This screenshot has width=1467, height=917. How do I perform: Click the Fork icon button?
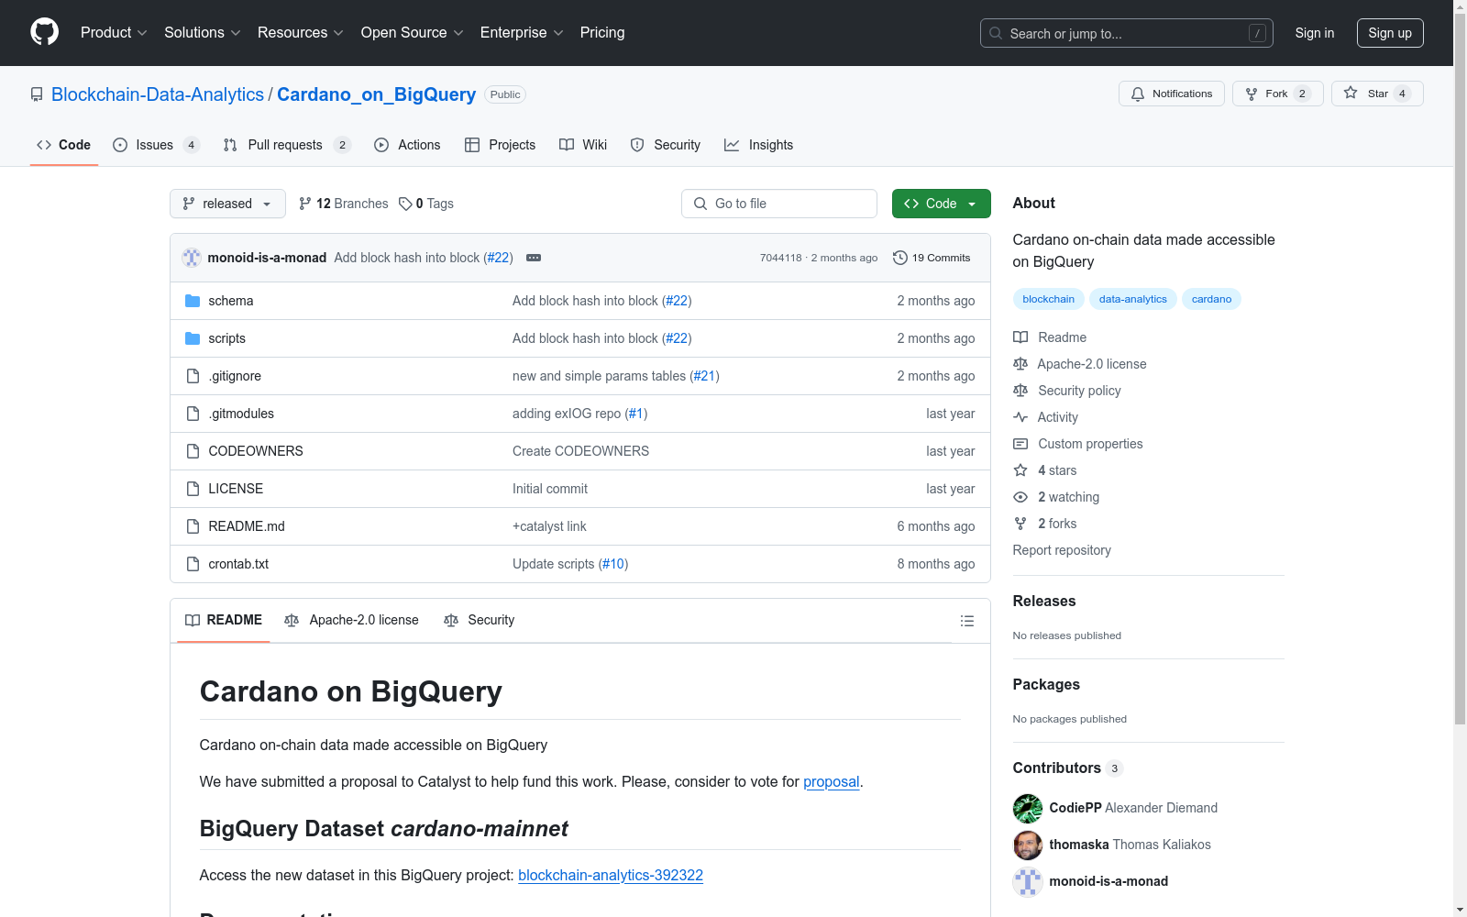coord(1278,94)
